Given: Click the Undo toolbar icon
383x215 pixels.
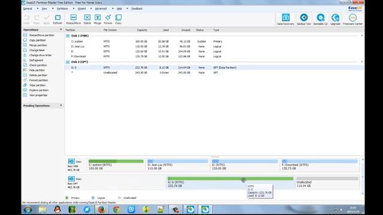Looking at the screenshot, I should (x=26, y=19).
